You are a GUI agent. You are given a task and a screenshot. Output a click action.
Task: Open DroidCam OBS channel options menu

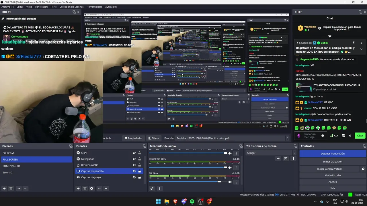(x=236, y=168)
